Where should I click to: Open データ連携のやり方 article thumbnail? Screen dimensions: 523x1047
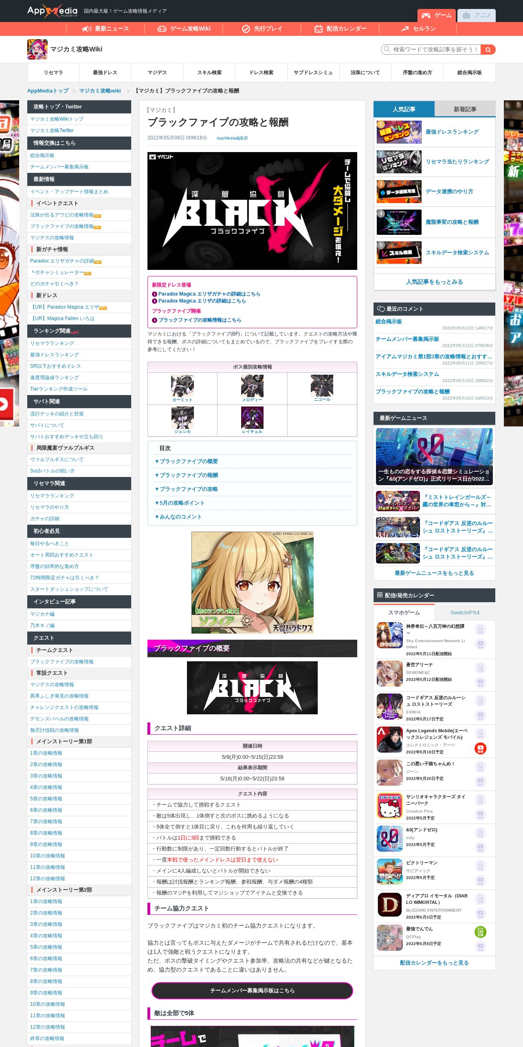pyautogui.click(x=399, y=192)
